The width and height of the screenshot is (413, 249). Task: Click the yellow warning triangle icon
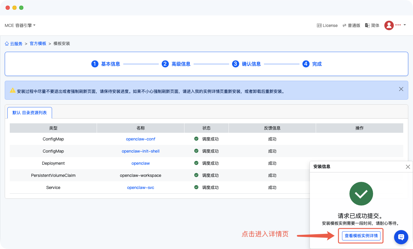tap(12, 90)
